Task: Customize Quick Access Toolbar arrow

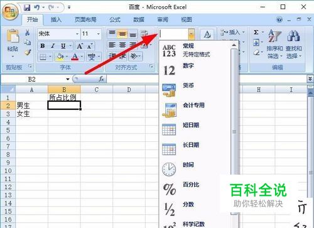Action: 69,8
